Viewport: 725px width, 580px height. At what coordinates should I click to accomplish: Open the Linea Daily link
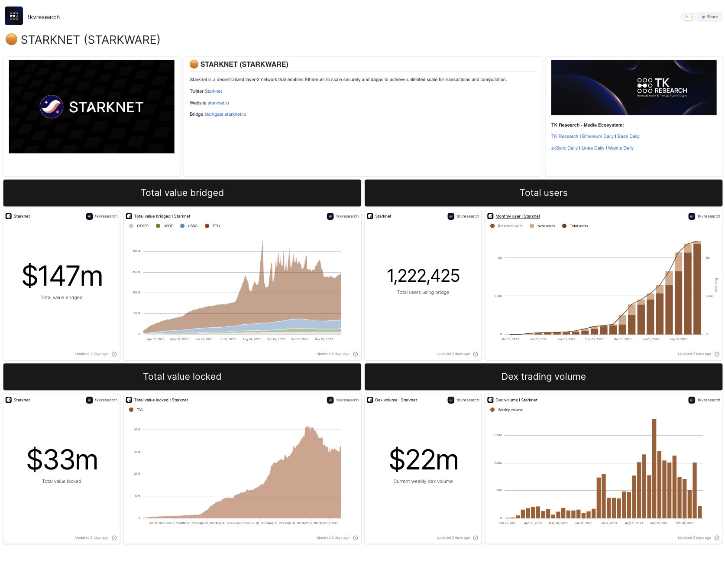coord(593,148)
